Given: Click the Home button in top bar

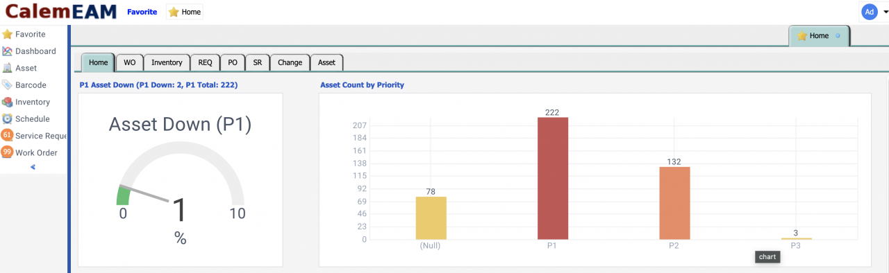Looking at the screenshot, I should click(x=185, y=12).
